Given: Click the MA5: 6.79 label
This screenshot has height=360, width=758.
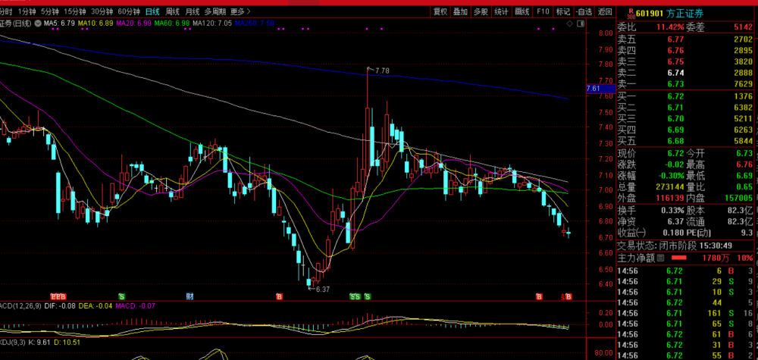Looking at the screenshot, I should click(59, 23).
